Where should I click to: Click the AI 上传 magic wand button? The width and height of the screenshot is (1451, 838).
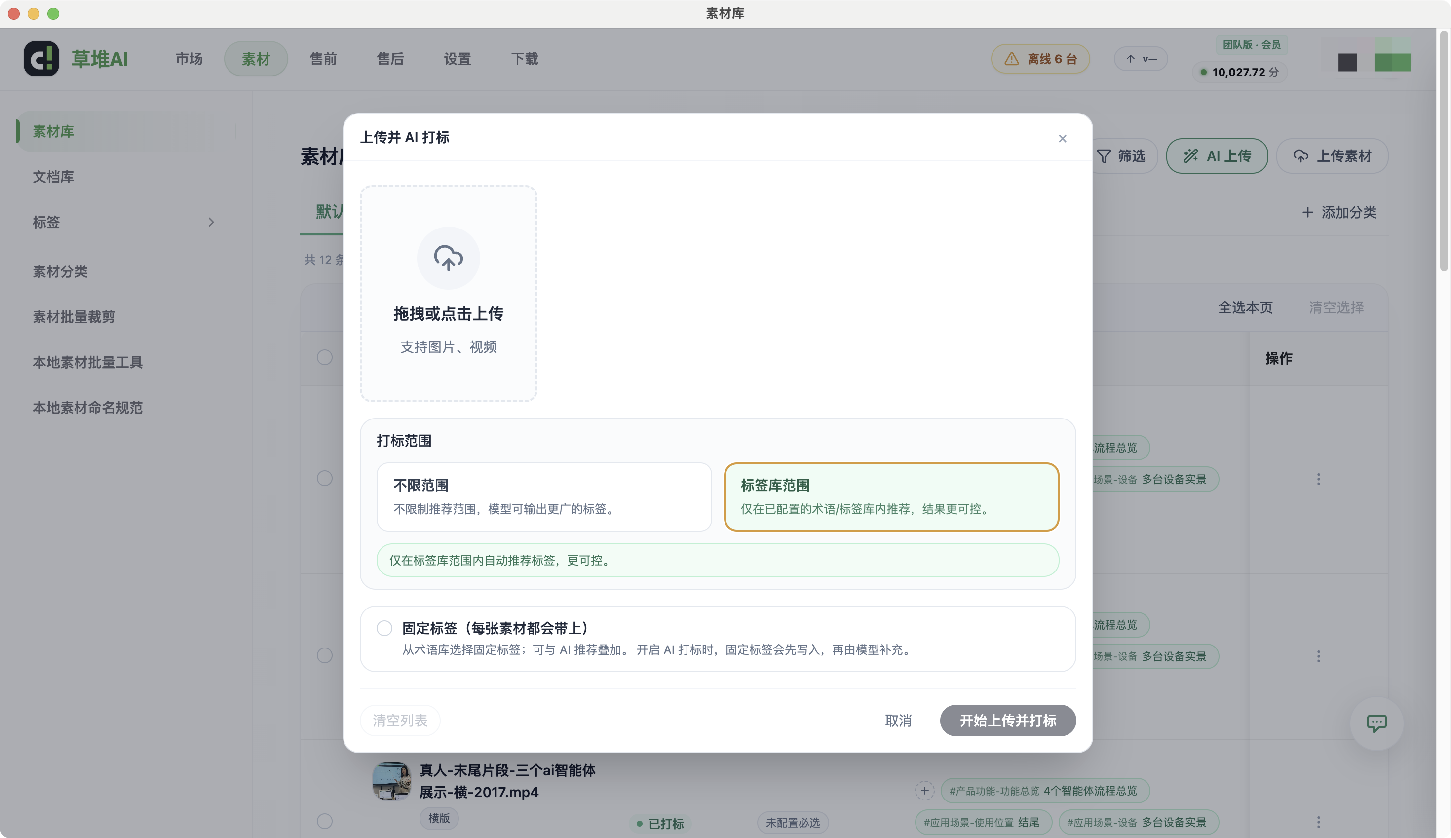click(x=1217, y=156)
